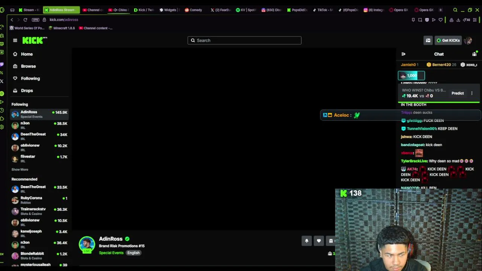Click the bell notification icon for AdinRoss
Viewport: 482px width, 271px height.
pyautogui.click(x=307, y=241)
